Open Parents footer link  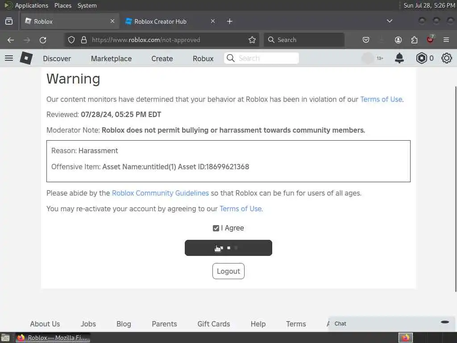click(x=164, y=324)
